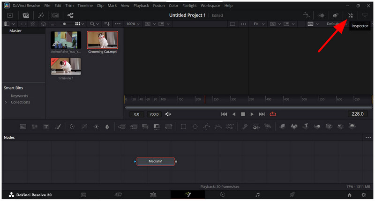Select the BSpline mask tool

coord(218,127)
